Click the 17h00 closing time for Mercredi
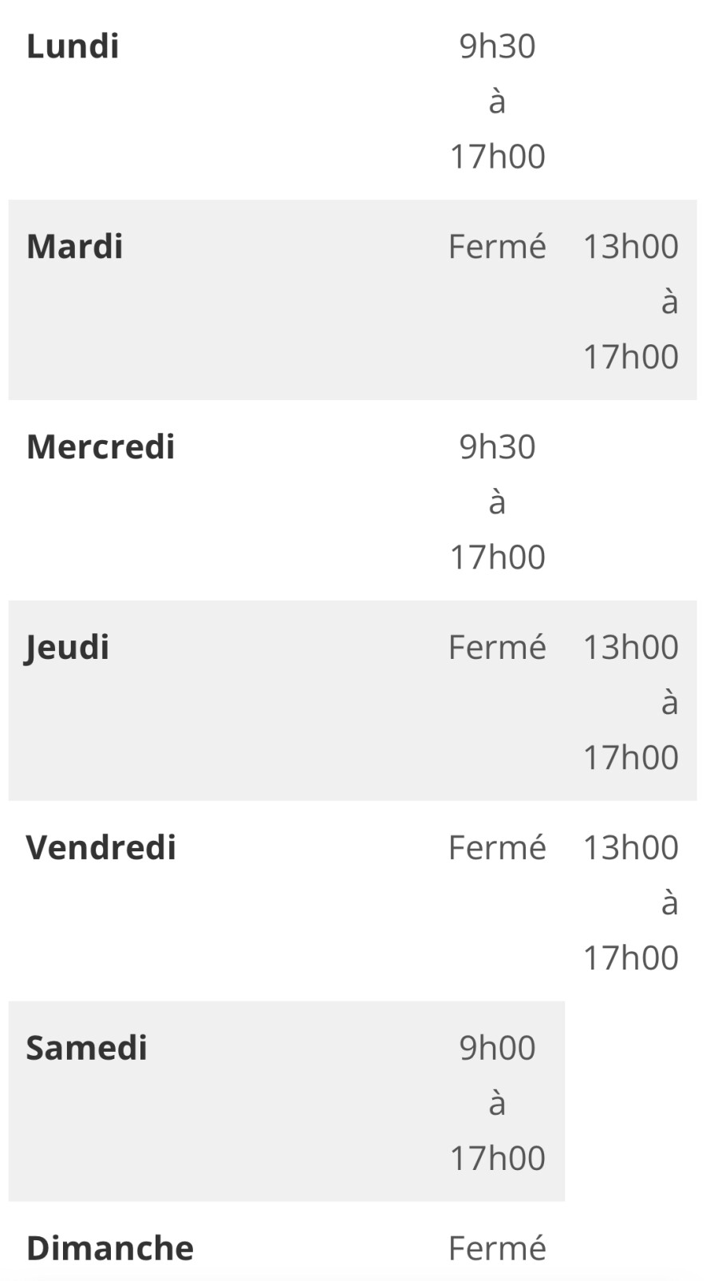The height and width of the screenshot is (1281, 718). click(497, 557)
